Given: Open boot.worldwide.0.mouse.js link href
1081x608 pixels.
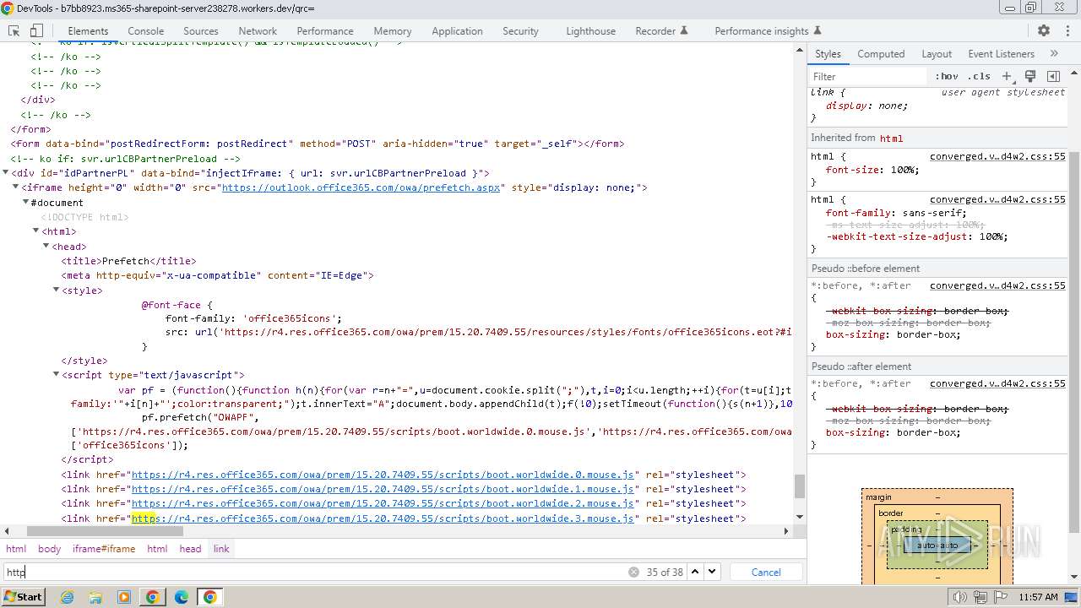Looking at the screenshot, I should coord(383,475).
